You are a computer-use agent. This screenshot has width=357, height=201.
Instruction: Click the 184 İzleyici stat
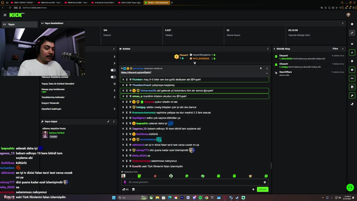tap(107, 33)
